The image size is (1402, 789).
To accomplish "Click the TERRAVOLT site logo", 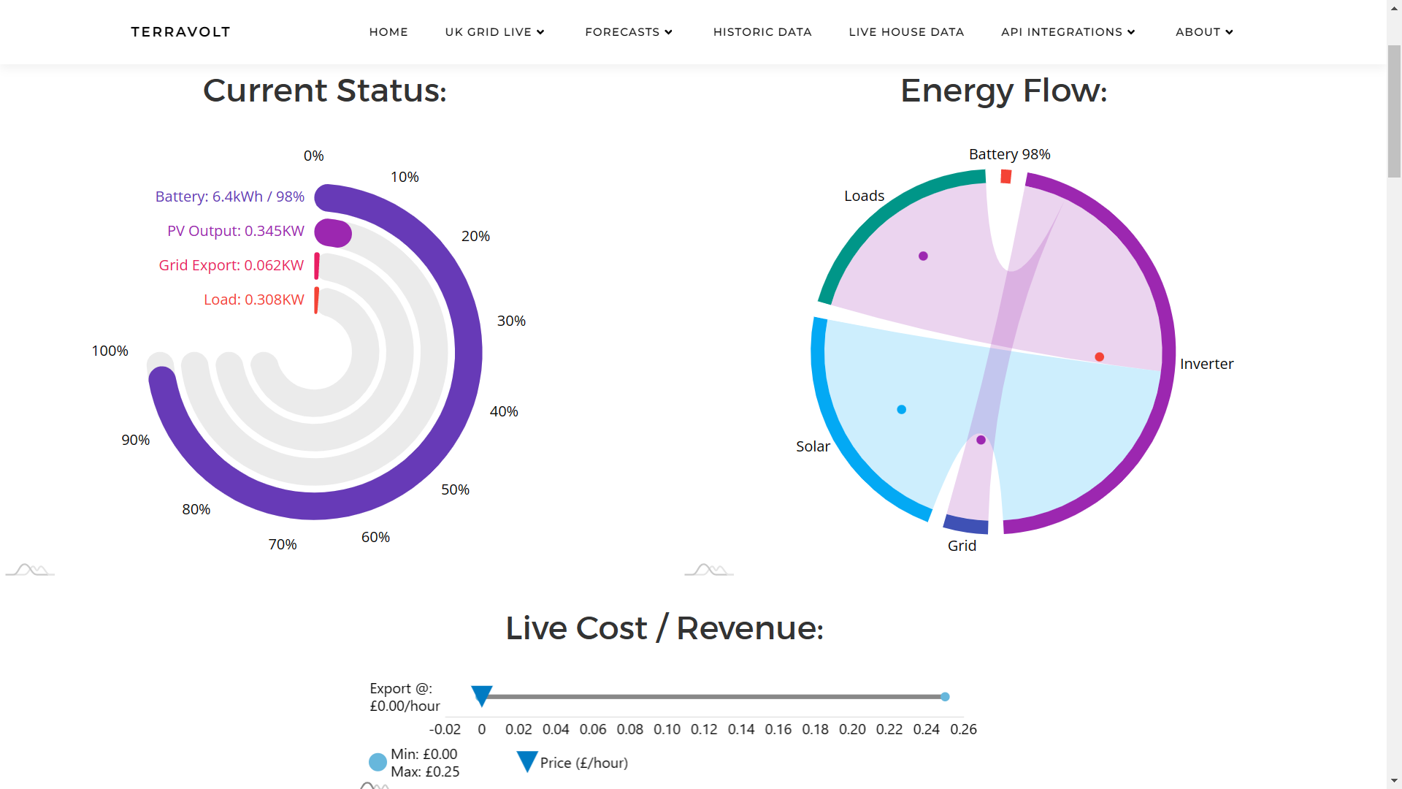I will (181, 32).
